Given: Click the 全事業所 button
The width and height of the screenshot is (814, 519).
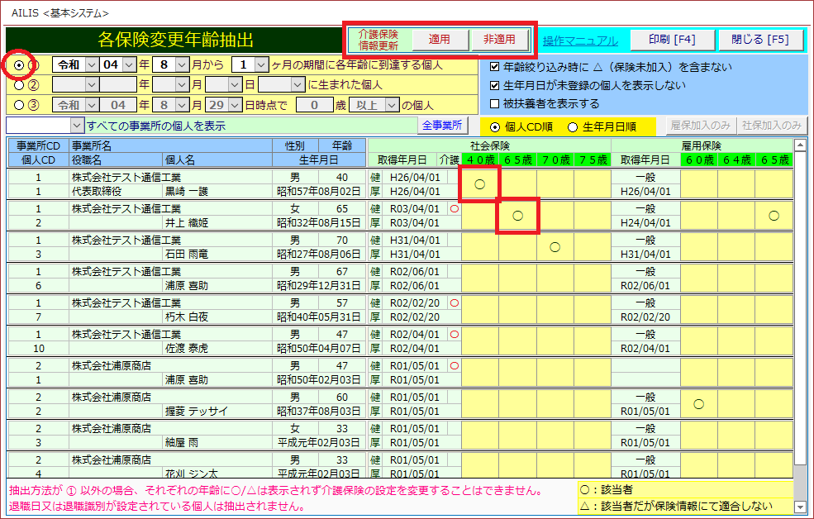Looking at the screenshot, I should [x=443, y=126].
